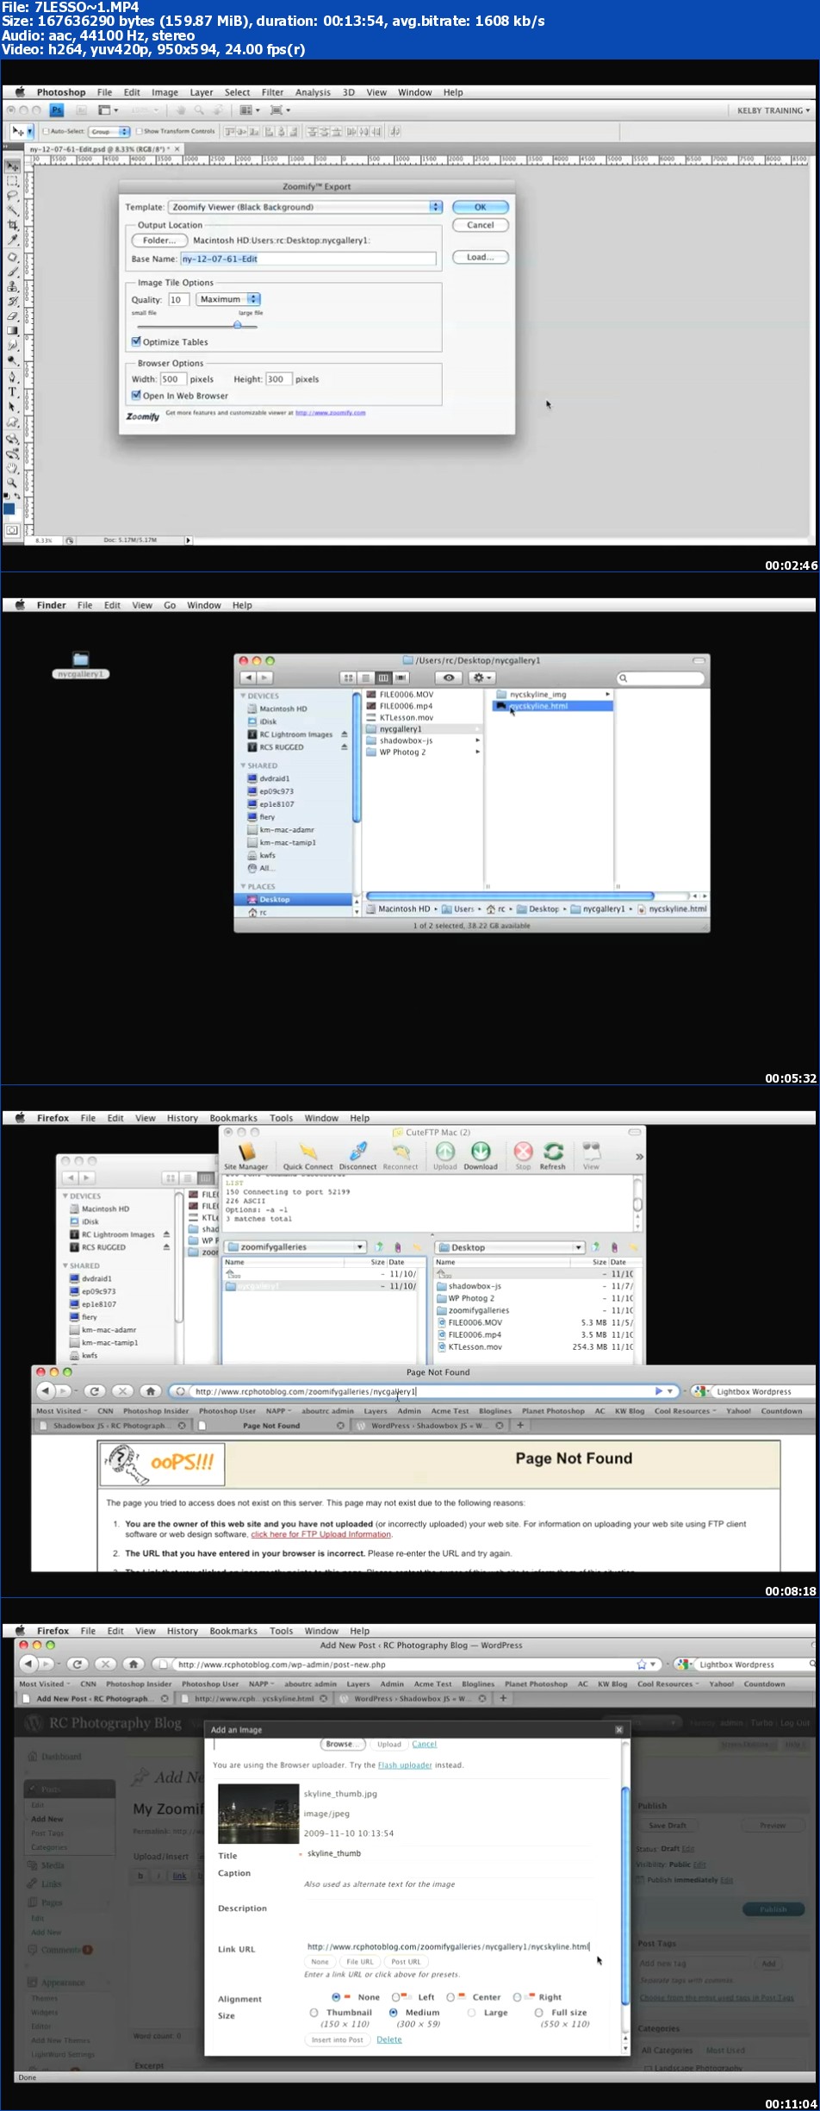Select the Eyedropper tool in Photoshop

point(13,240)
